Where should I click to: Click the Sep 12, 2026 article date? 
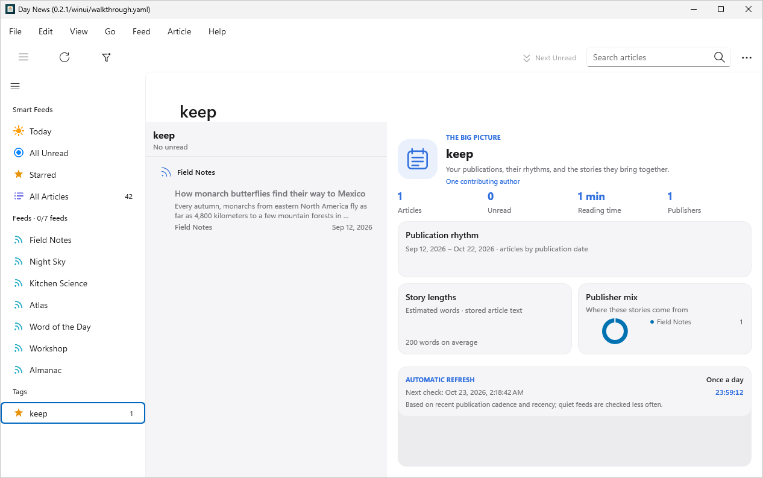352,227
